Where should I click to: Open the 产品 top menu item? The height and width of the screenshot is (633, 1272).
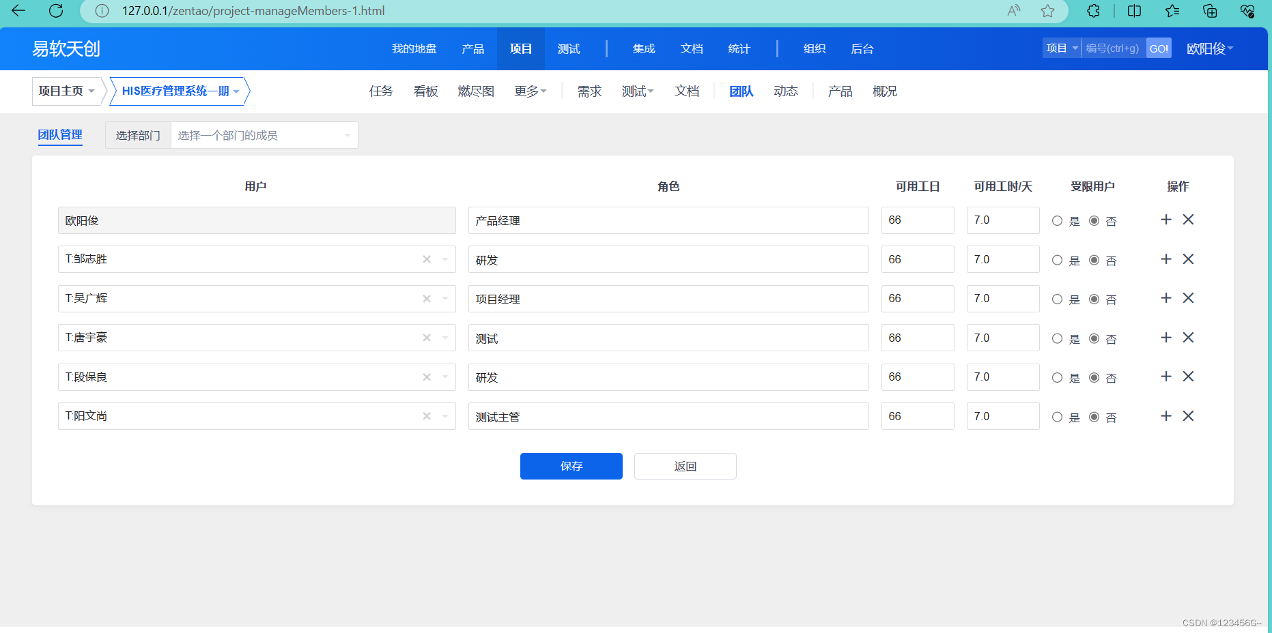tap(472, 48)
